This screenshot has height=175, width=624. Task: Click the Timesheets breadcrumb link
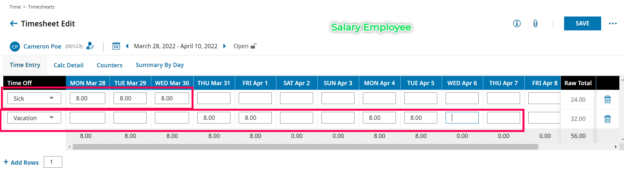pyautogui.click(x=41, y=7)
